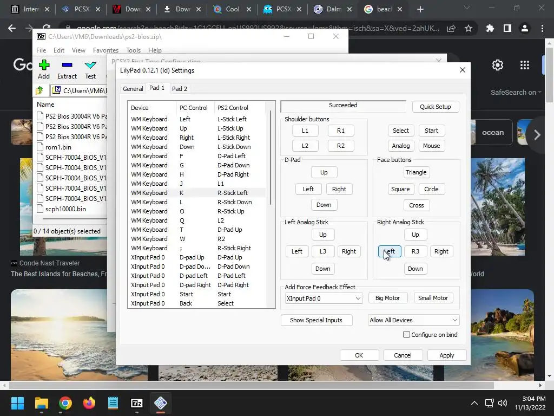The image size is (554, 416).
Task: Click the bindings list vertical scrollbar
Action: point(271,158)
